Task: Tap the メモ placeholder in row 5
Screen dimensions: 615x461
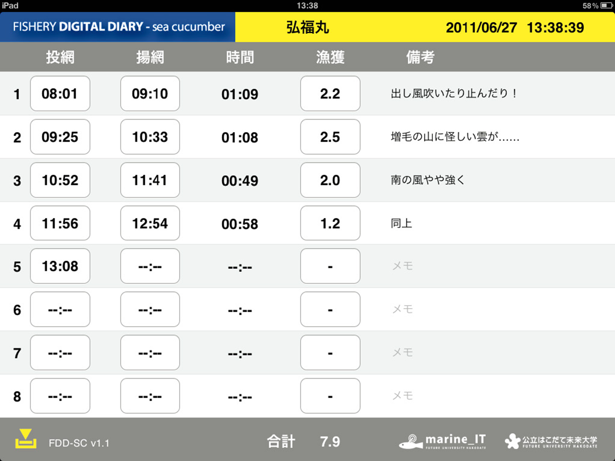Action: point(403,266)
